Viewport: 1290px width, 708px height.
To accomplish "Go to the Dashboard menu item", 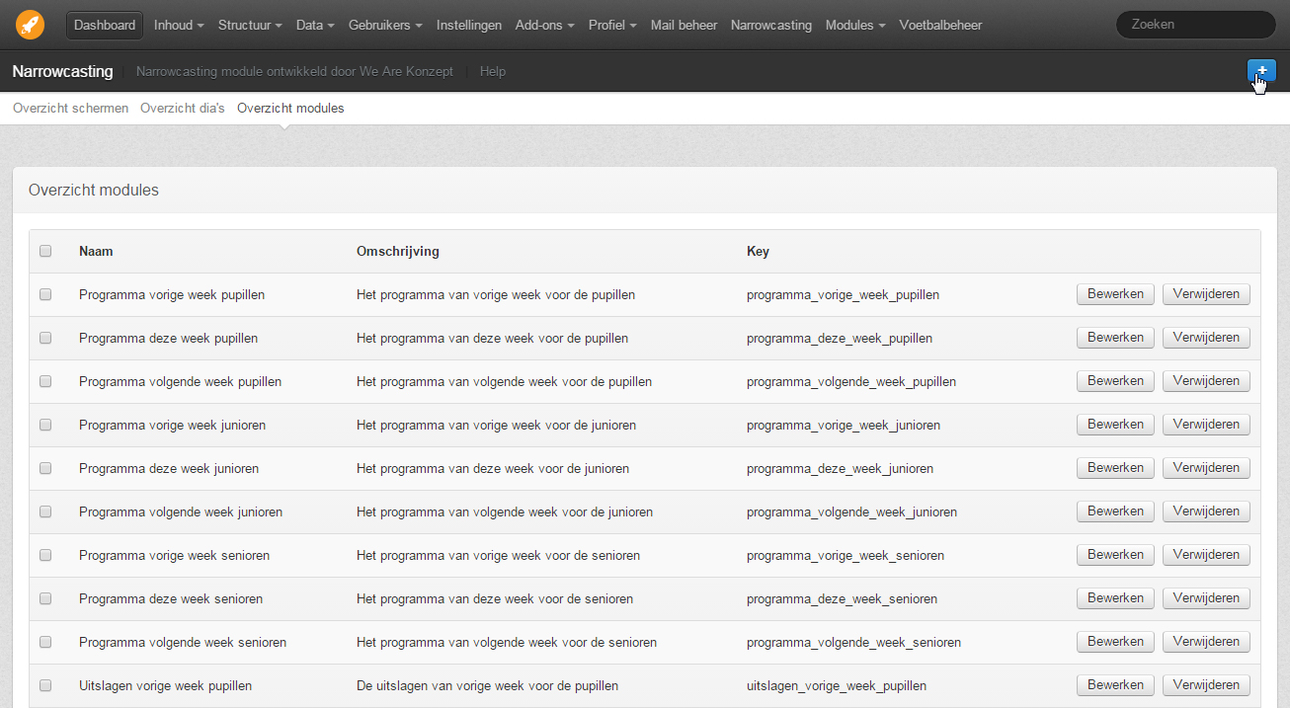I will 105,25.
